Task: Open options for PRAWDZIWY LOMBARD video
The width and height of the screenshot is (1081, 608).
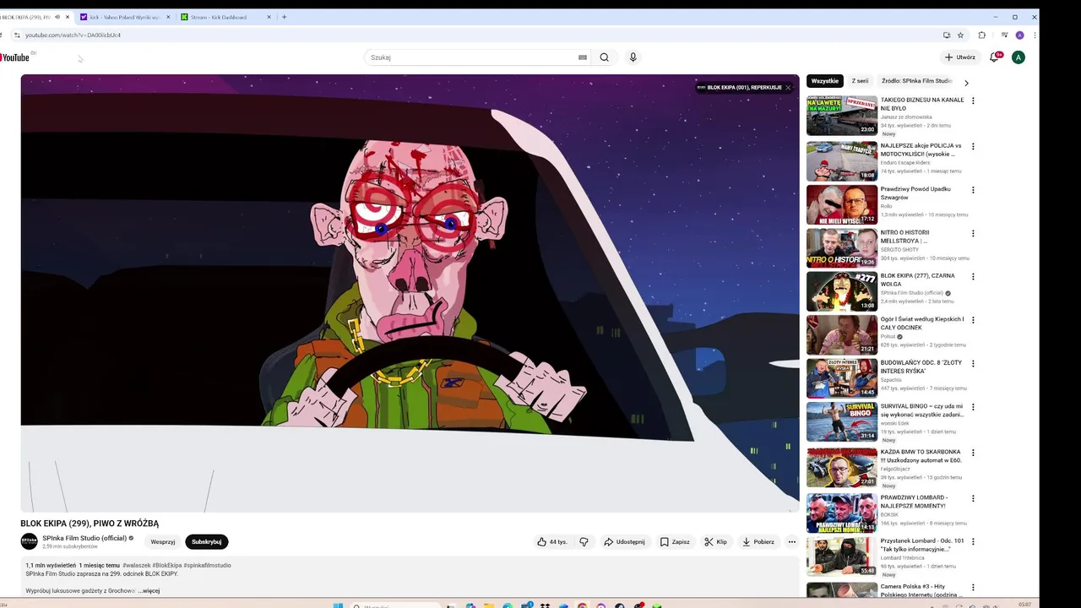Action: coord(973,498)
